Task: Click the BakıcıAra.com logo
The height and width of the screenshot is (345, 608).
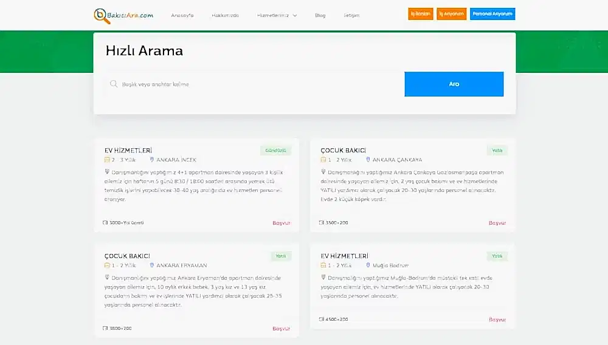Action: click(x=123, y=15)
